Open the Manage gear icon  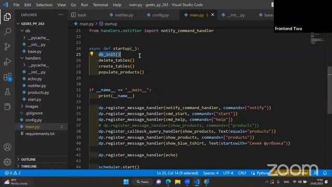(x=7, y=162)
